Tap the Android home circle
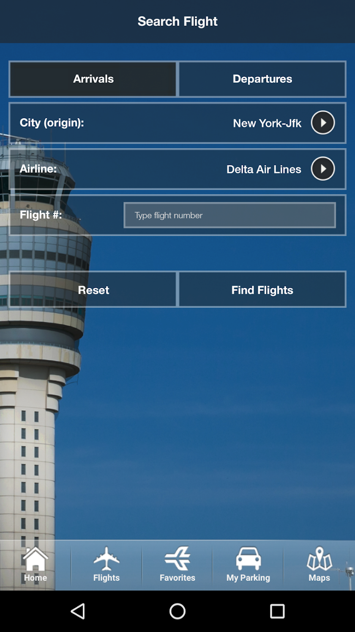The height and width of the screenshot is (632, 355). coord(177,611)
